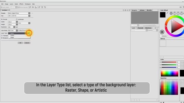This screenshot has height=103, width=184.
Task: Click the Cancel button
Action: coord(27,43)
